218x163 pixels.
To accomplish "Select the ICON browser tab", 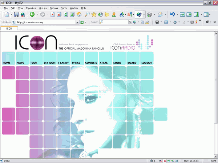I will 9,29.
